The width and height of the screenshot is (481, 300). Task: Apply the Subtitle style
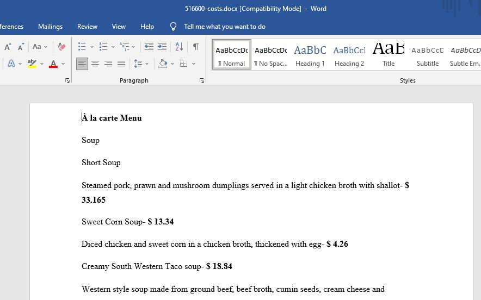click(x=428, y=54)
